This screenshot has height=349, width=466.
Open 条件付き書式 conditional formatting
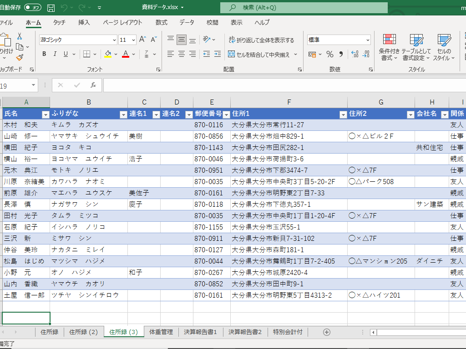(x=390, y=47)
